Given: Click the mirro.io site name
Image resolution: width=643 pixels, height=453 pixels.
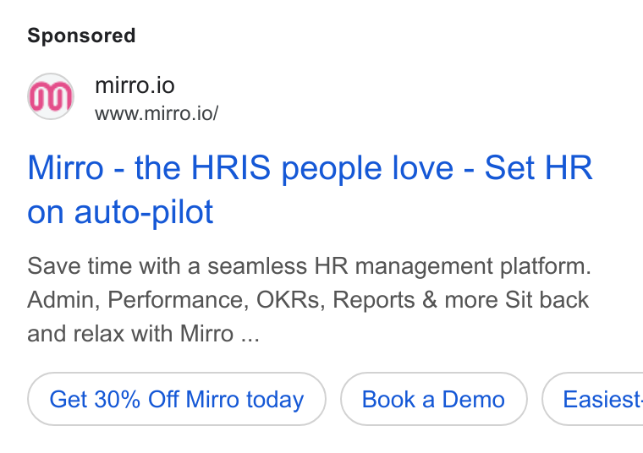Looking at the screenshot, I should 135,85.
